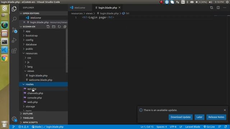This screenshot has width=230, height=129.
Task: Expand the Timeline panel
Action: click(43, 118)
